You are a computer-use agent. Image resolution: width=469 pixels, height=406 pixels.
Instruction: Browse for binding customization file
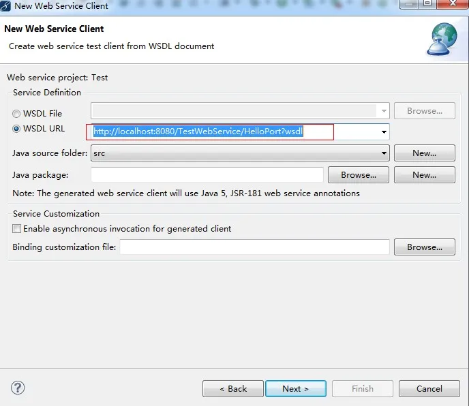425,247
